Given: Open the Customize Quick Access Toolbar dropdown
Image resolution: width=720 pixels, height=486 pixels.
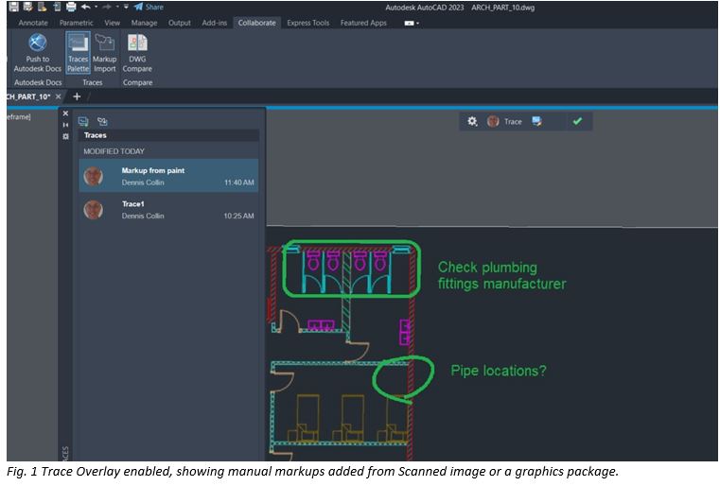Looking at the screenshot, I should click(126, 7).
